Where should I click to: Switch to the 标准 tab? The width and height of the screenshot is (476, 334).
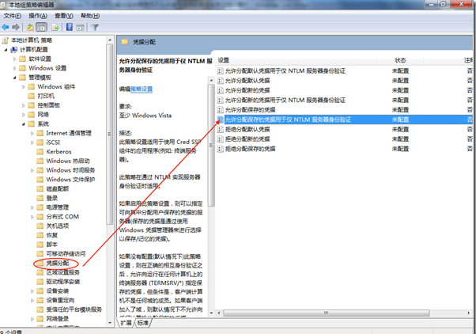pos(142,323)
